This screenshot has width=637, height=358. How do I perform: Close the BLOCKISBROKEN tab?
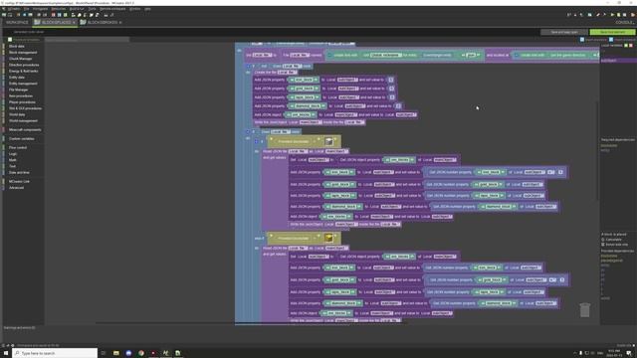tap(120, 22)
